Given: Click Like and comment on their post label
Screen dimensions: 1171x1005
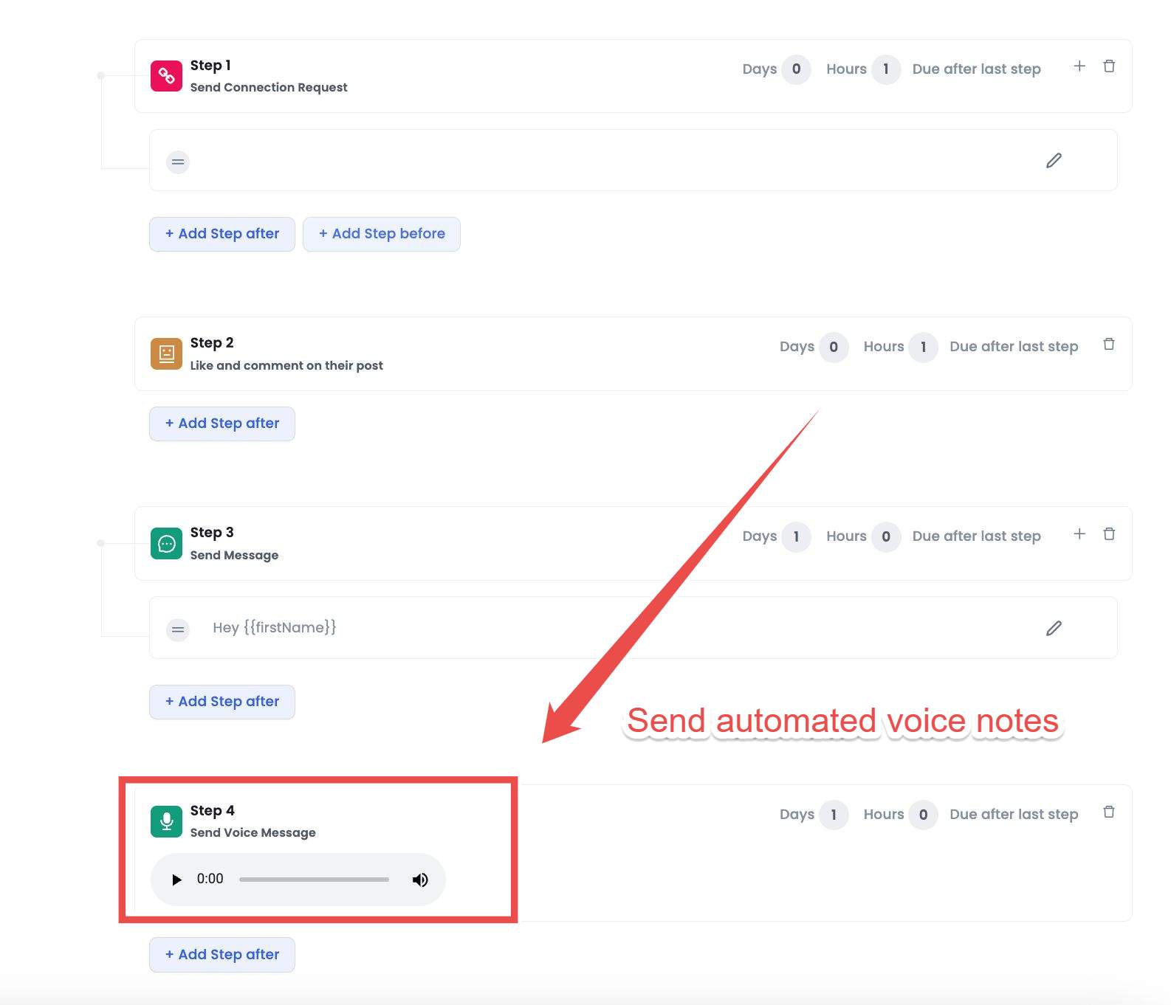Looking at the screenshot, I should (x=286, y=365).
